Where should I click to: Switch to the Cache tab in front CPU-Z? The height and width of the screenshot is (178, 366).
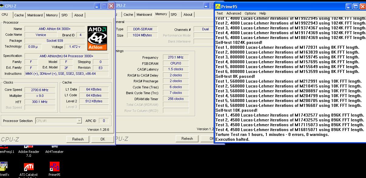19,15
